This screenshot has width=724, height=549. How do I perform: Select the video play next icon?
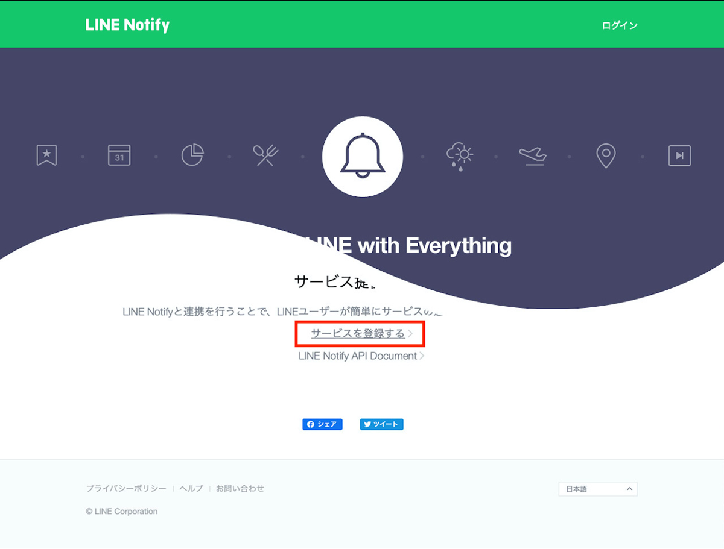pyautogui.click(x=679, y=156)
